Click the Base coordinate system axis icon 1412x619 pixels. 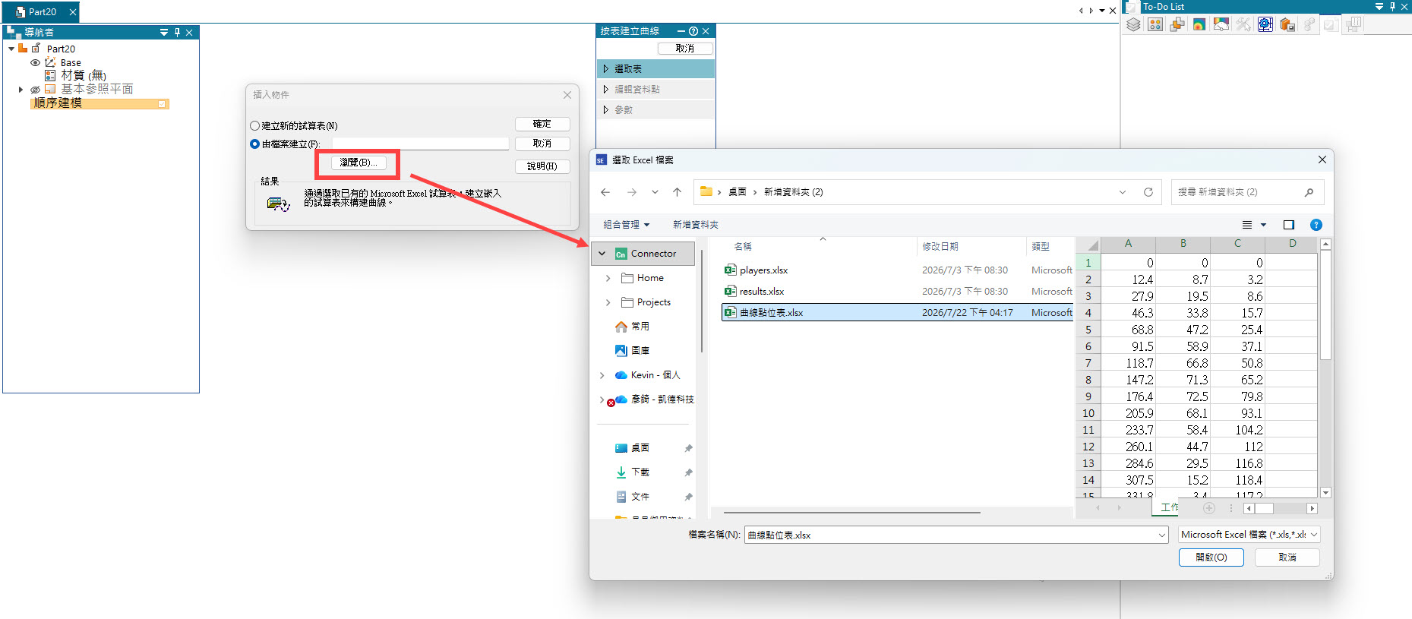[50, 62]
